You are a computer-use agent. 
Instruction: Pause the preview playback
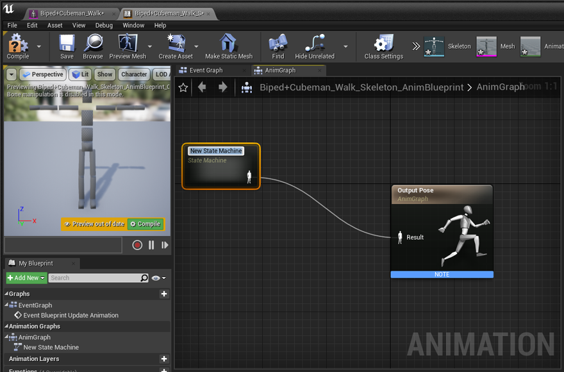151,245
